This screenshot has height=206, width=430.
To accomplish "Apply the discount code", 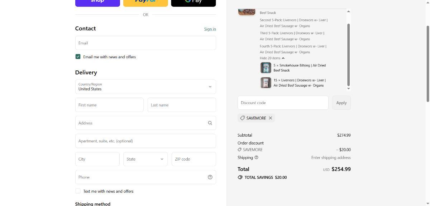I will point(341,103).
